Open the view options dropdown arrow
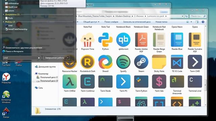This screenshot has width=216, height=121. tap(191, 22)
